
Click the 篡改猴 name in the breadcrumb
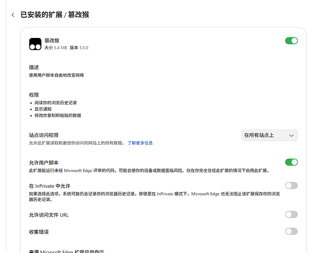click(x=78, y=15)
